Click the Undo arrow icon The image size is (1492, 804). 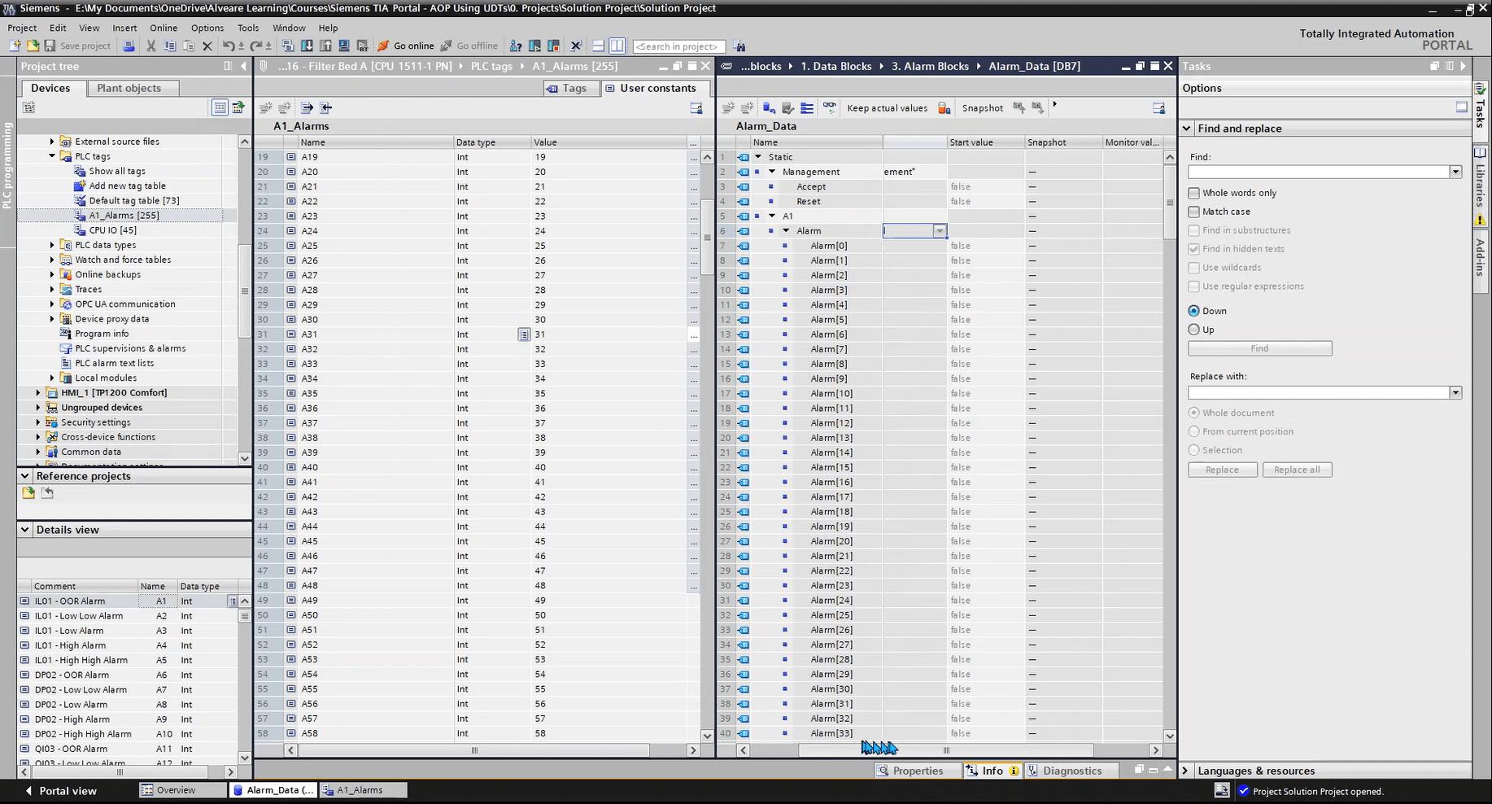coord(229,46)
